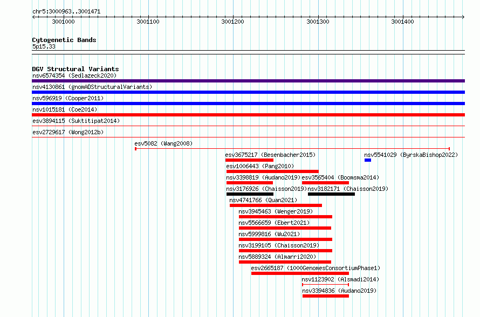480x317 pixels.
Task: Click nsv5999816 (Wu2021) label
Action: [x=269, y=234]
